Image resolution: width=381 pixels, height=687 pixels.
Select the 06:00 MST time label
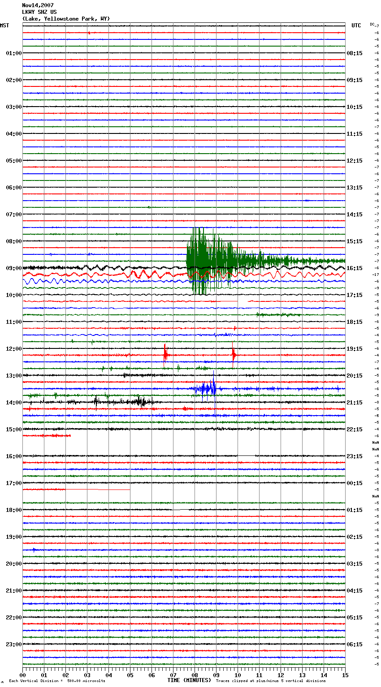pyautogui.click(x=14, y=188)
